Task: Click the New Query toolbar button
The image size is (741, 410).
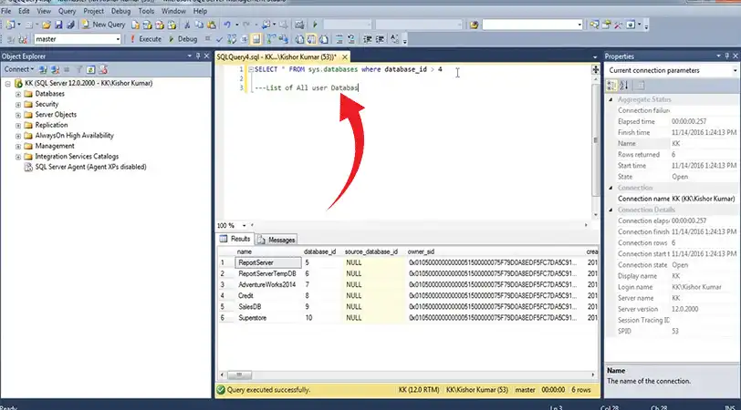Action: point(103,25)
